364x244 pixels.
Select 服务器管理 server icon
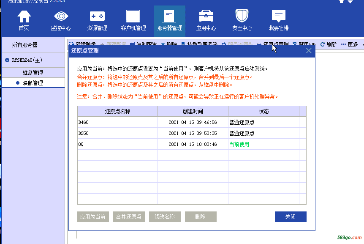point(169,16)
